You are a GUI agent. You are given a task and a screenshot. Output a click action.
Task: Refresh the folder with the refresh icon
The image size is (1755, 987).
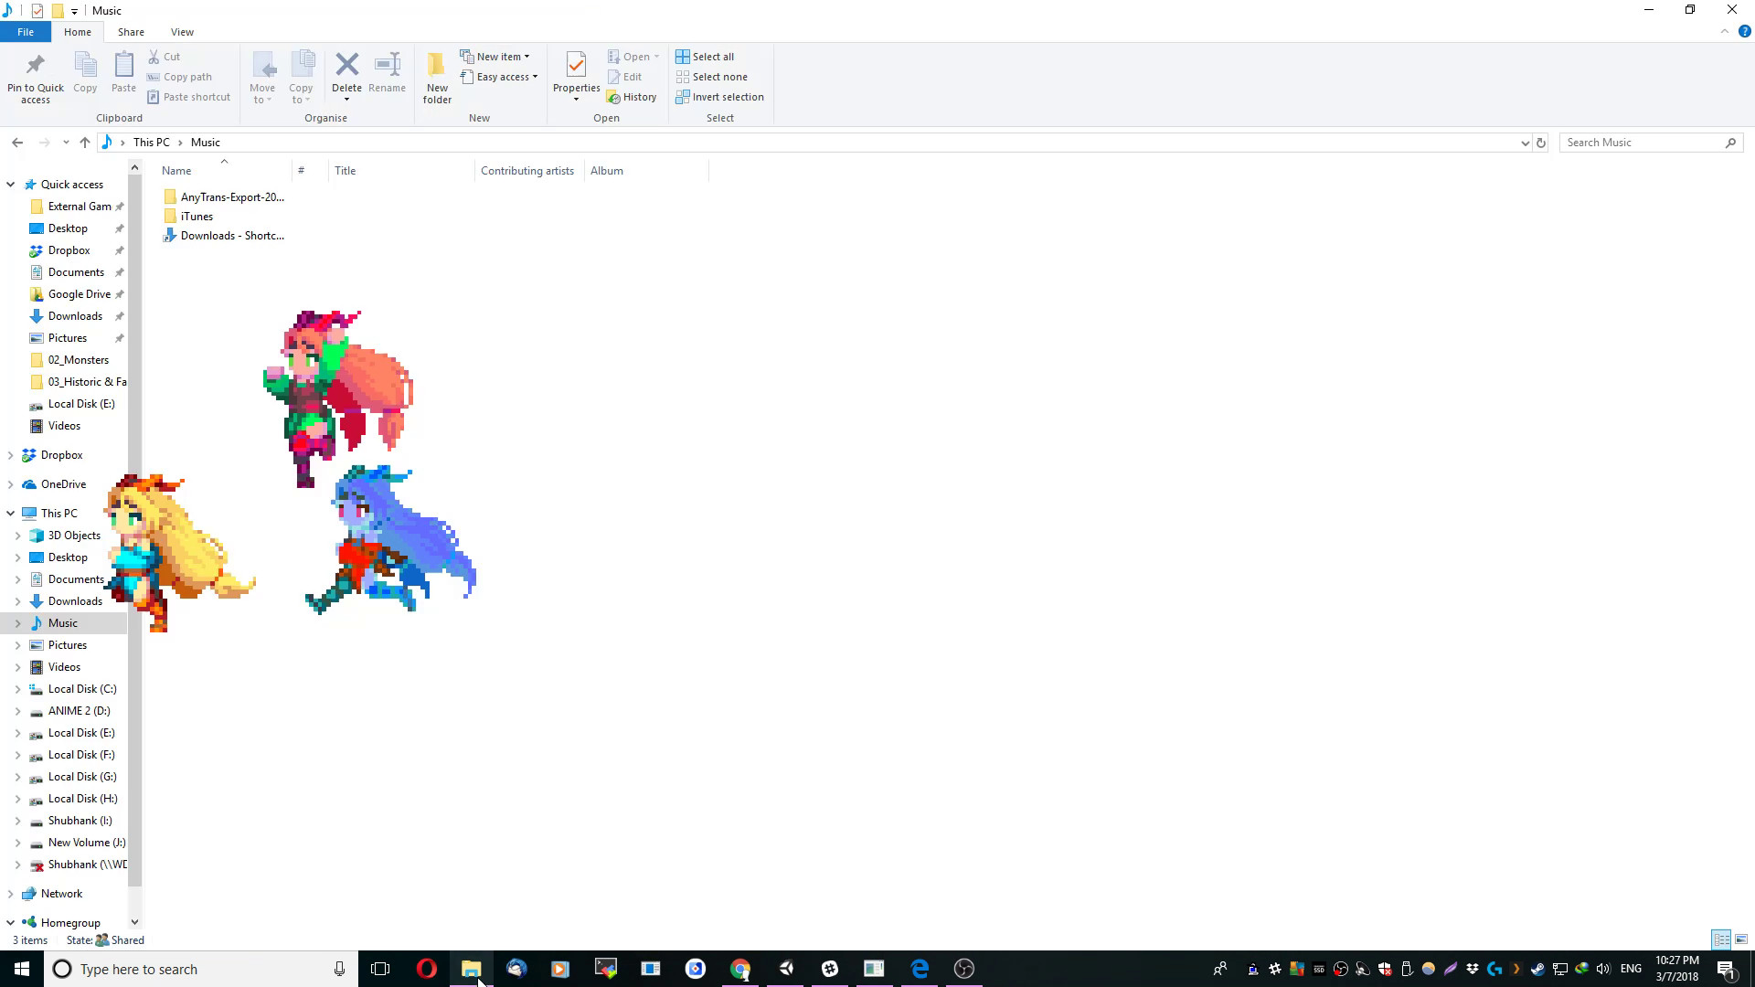point(1541,143)
